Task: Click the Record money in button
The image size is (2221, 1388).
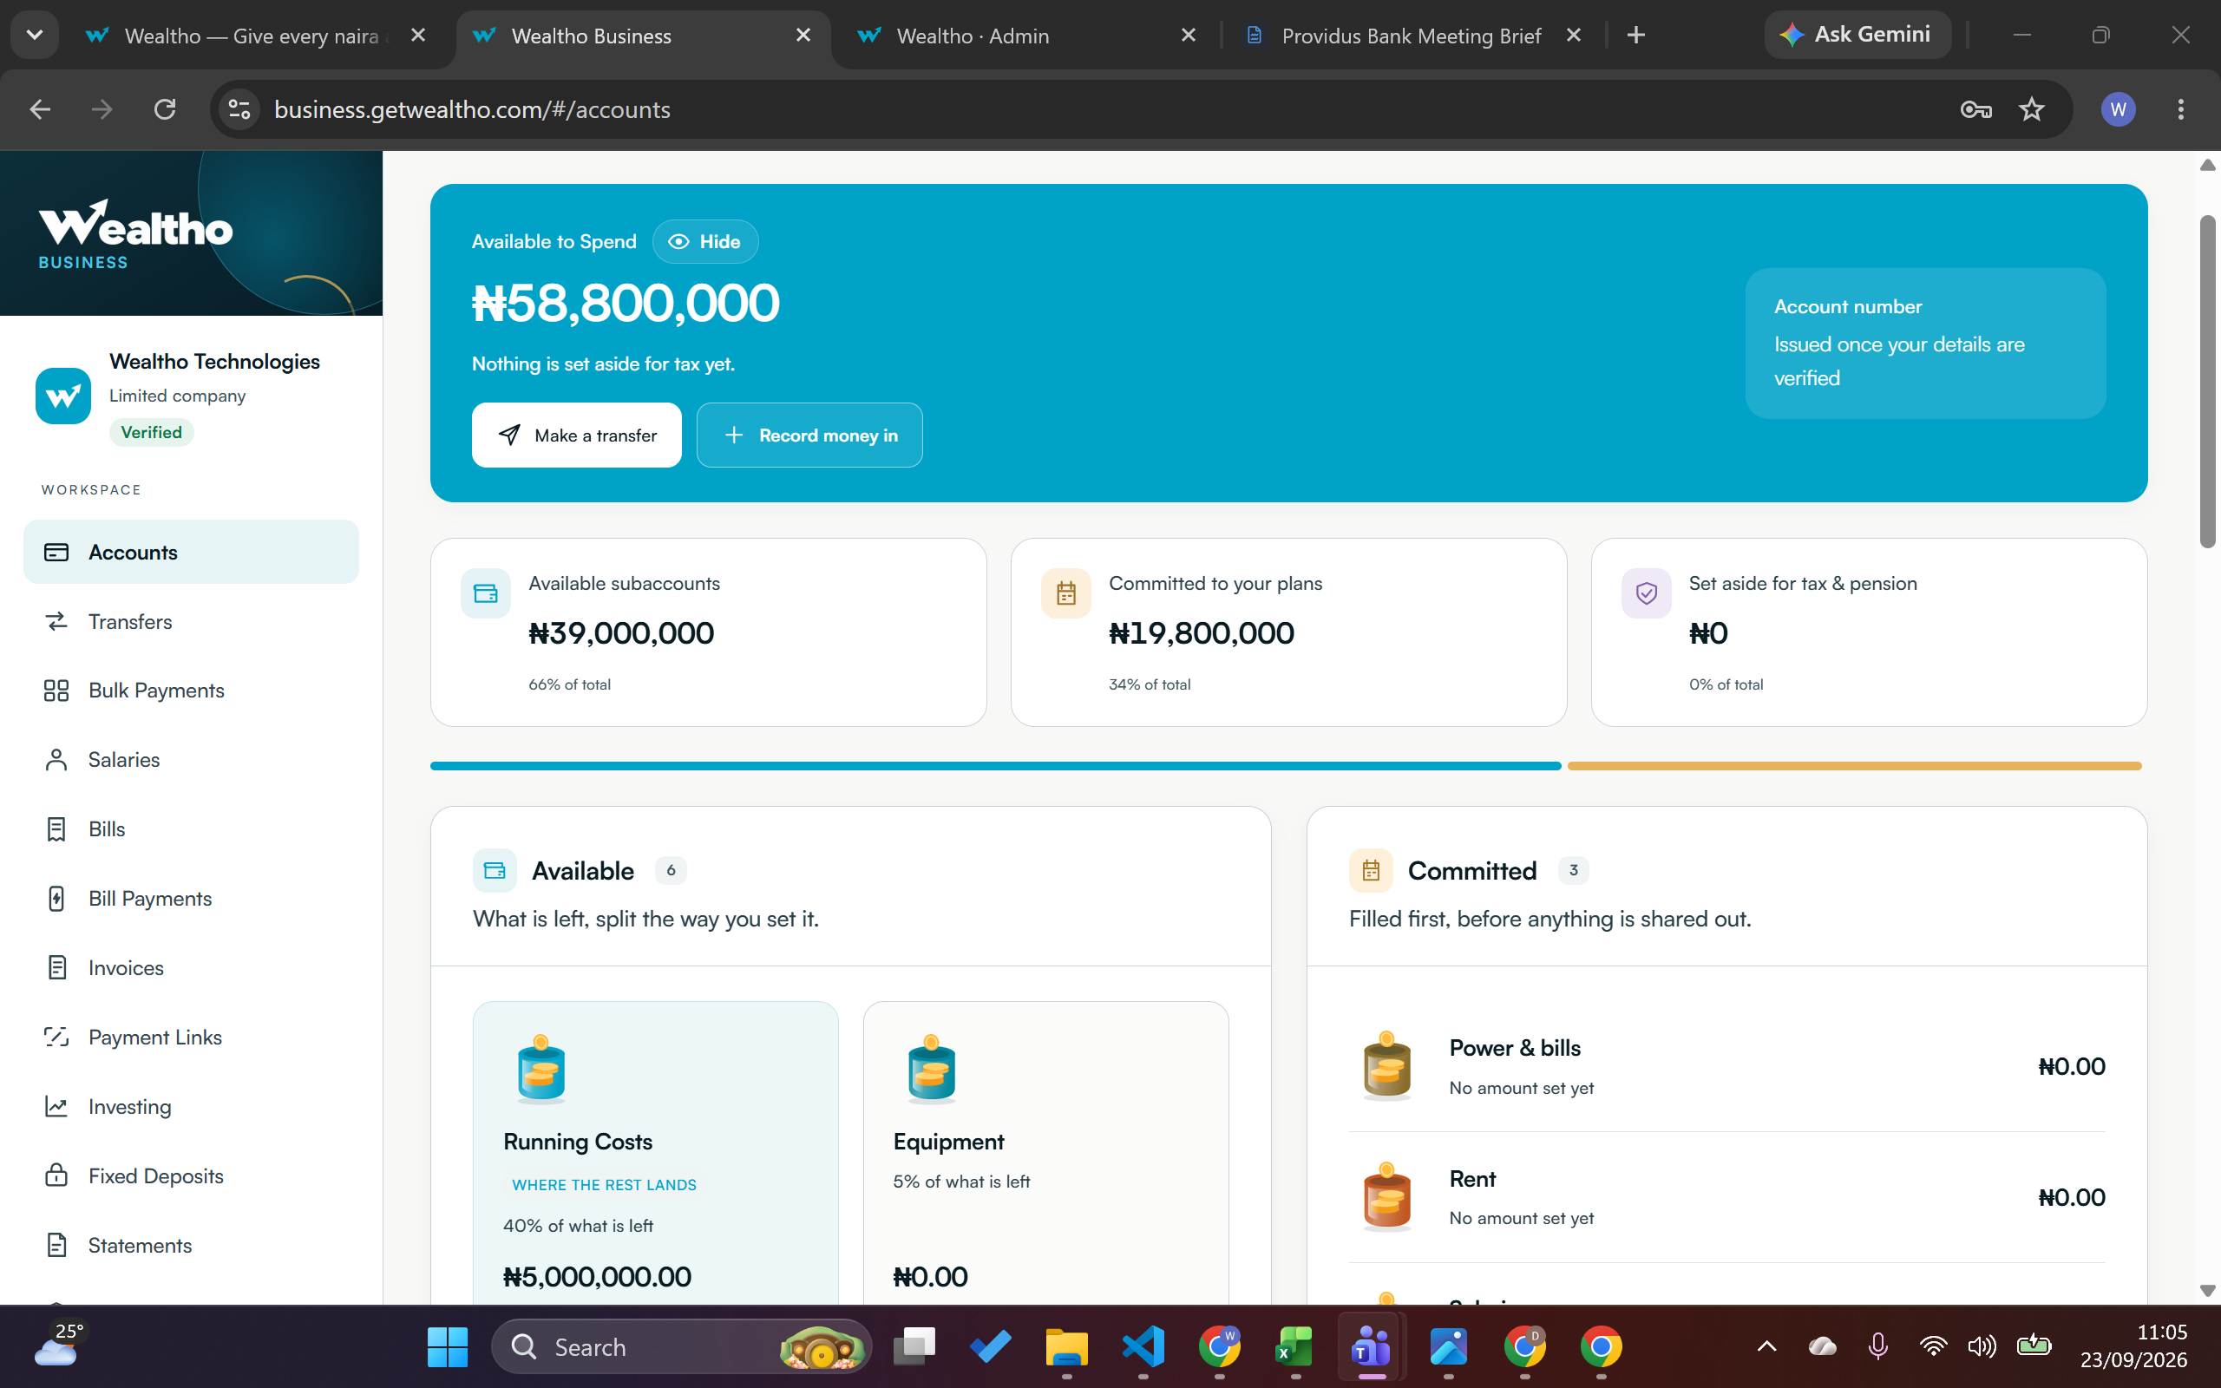Action: (809, 435)
